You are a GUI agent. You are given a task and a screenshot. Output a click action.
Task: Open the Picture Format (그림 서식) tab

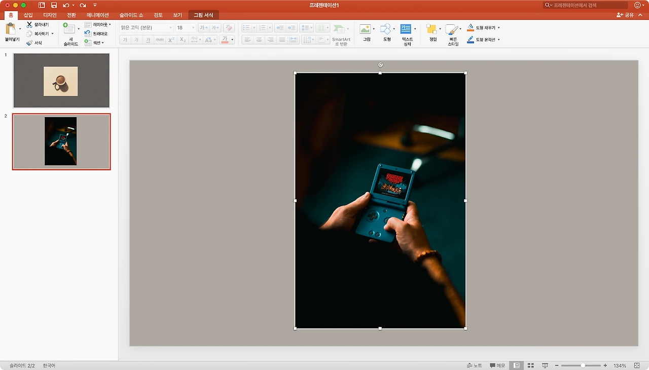pos(203,15)
